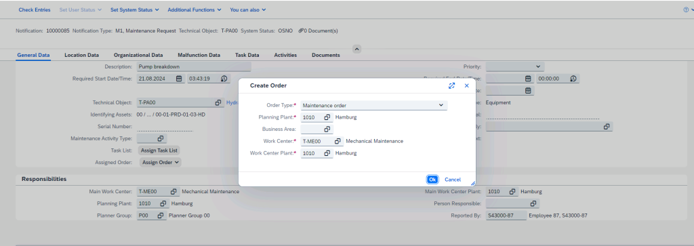Image resolution: width=694 pixels, height=246 pixels.
Task: Click the Reported By field S43000-87
Action: coord(506,216)
